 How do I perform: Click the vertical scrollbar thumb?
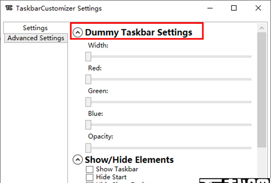(x=262, y=90)
